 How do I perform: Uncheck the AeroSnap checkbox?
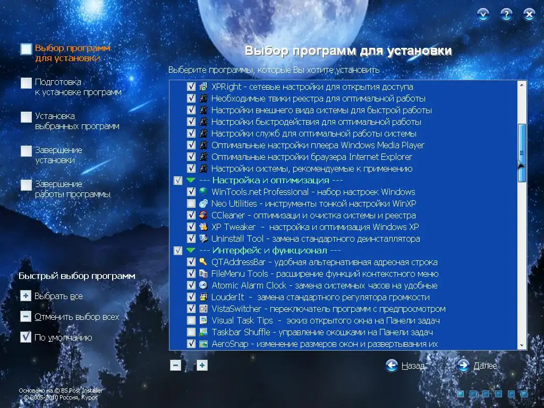pyautogui.click(x=191, y=344)
